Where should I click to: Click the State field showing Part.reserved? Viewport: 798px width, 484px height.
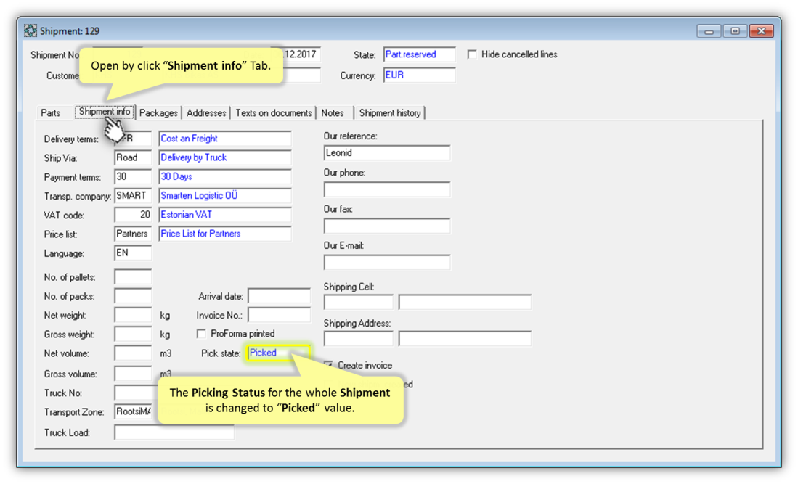(x=420, y=54)
